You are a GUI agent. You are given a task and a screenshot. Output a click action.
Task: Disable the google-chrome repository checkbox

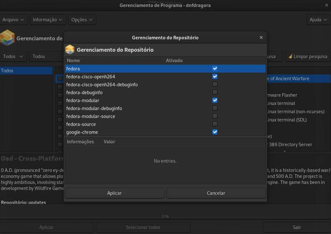(x=215, y=132)
